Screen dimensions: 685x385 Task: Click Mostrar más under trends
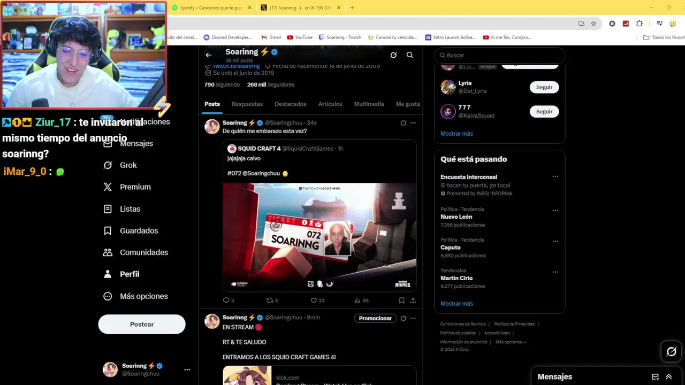(x=456, y=304)
